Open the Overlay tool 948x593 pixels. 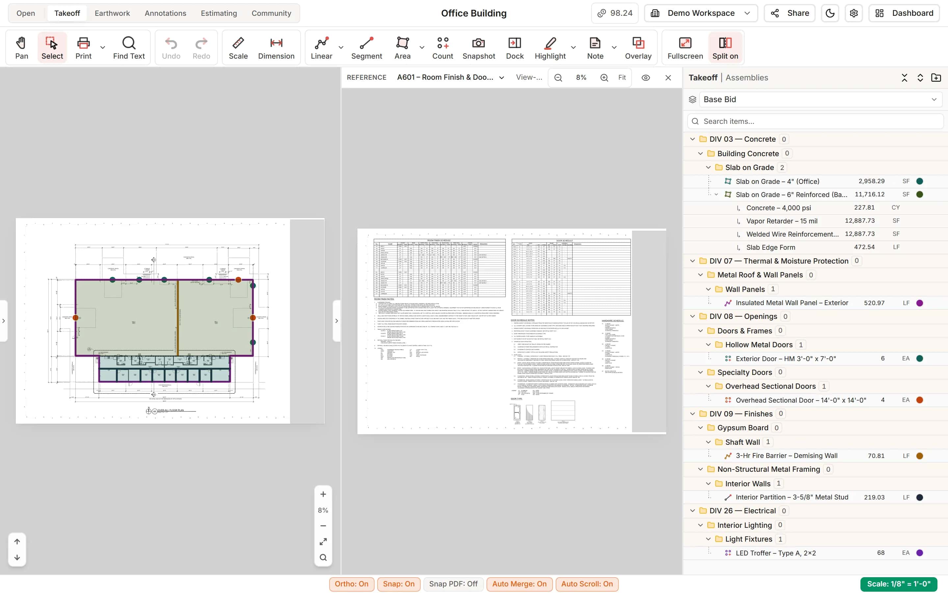(638, 48)
